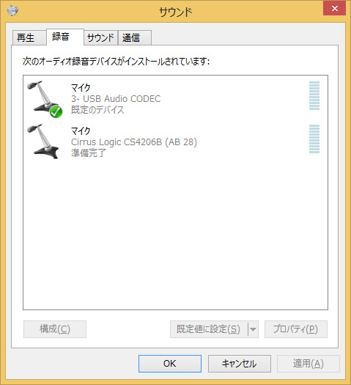This screenshot has width=351, height=385.
Task: Click the Cirrus Logic level meter bars
Action: pyautogui.click(x=314, y=139)
